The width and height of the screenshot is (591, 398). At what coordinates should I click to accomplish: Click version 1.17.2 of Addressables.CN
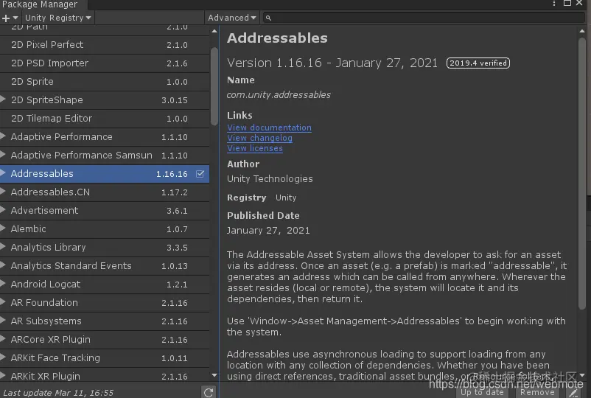(x=174, y=192)
